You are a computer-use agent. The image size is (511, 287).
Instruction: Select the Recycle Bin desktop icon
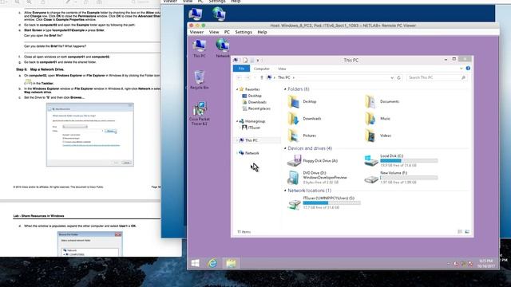200,80
